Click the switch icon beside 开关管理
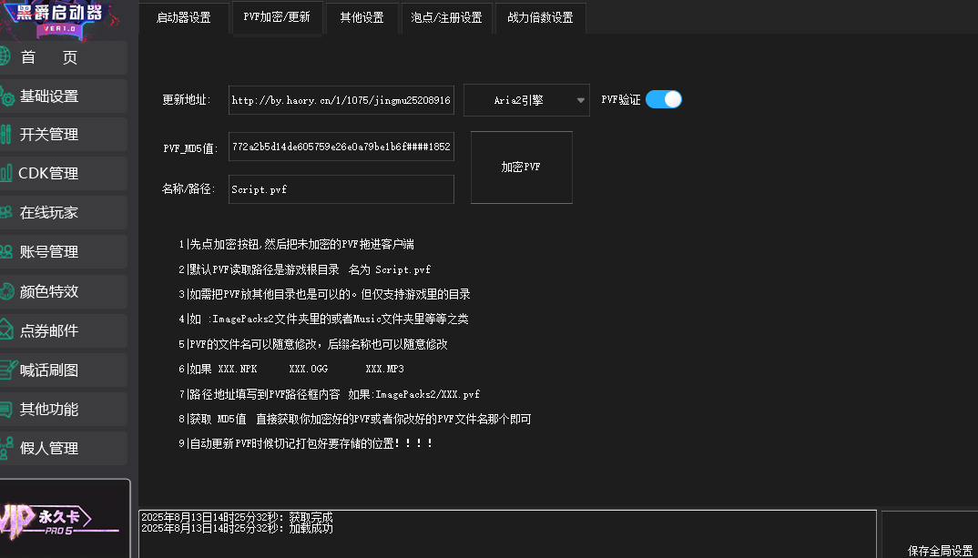The height and width of the screenshot is (558, 978). [x=6, y=135]
